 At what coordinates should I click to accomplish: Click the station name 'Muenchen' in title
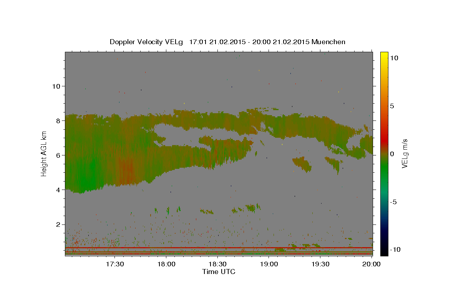pyautogui.click(x=328, y=42)
